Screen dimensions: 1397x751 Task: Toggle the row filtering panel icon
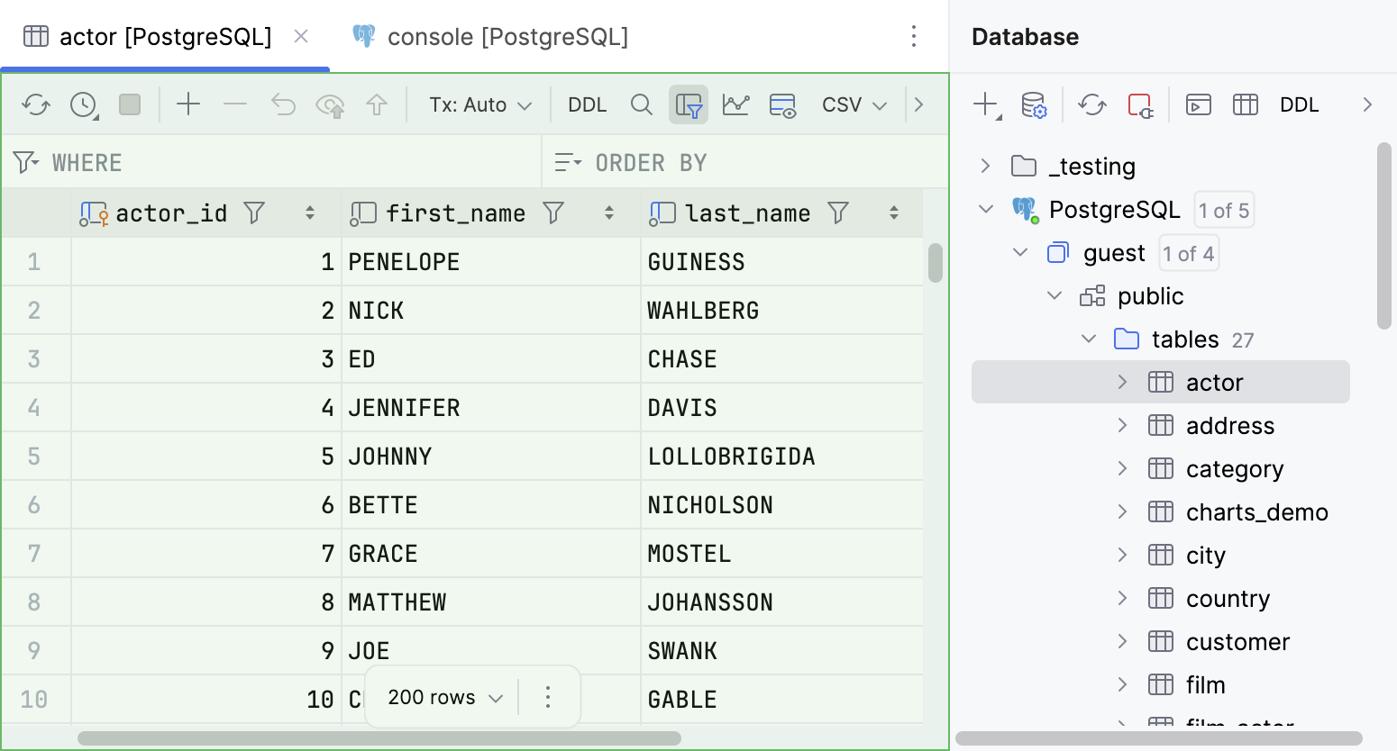[x=689, y=104]
